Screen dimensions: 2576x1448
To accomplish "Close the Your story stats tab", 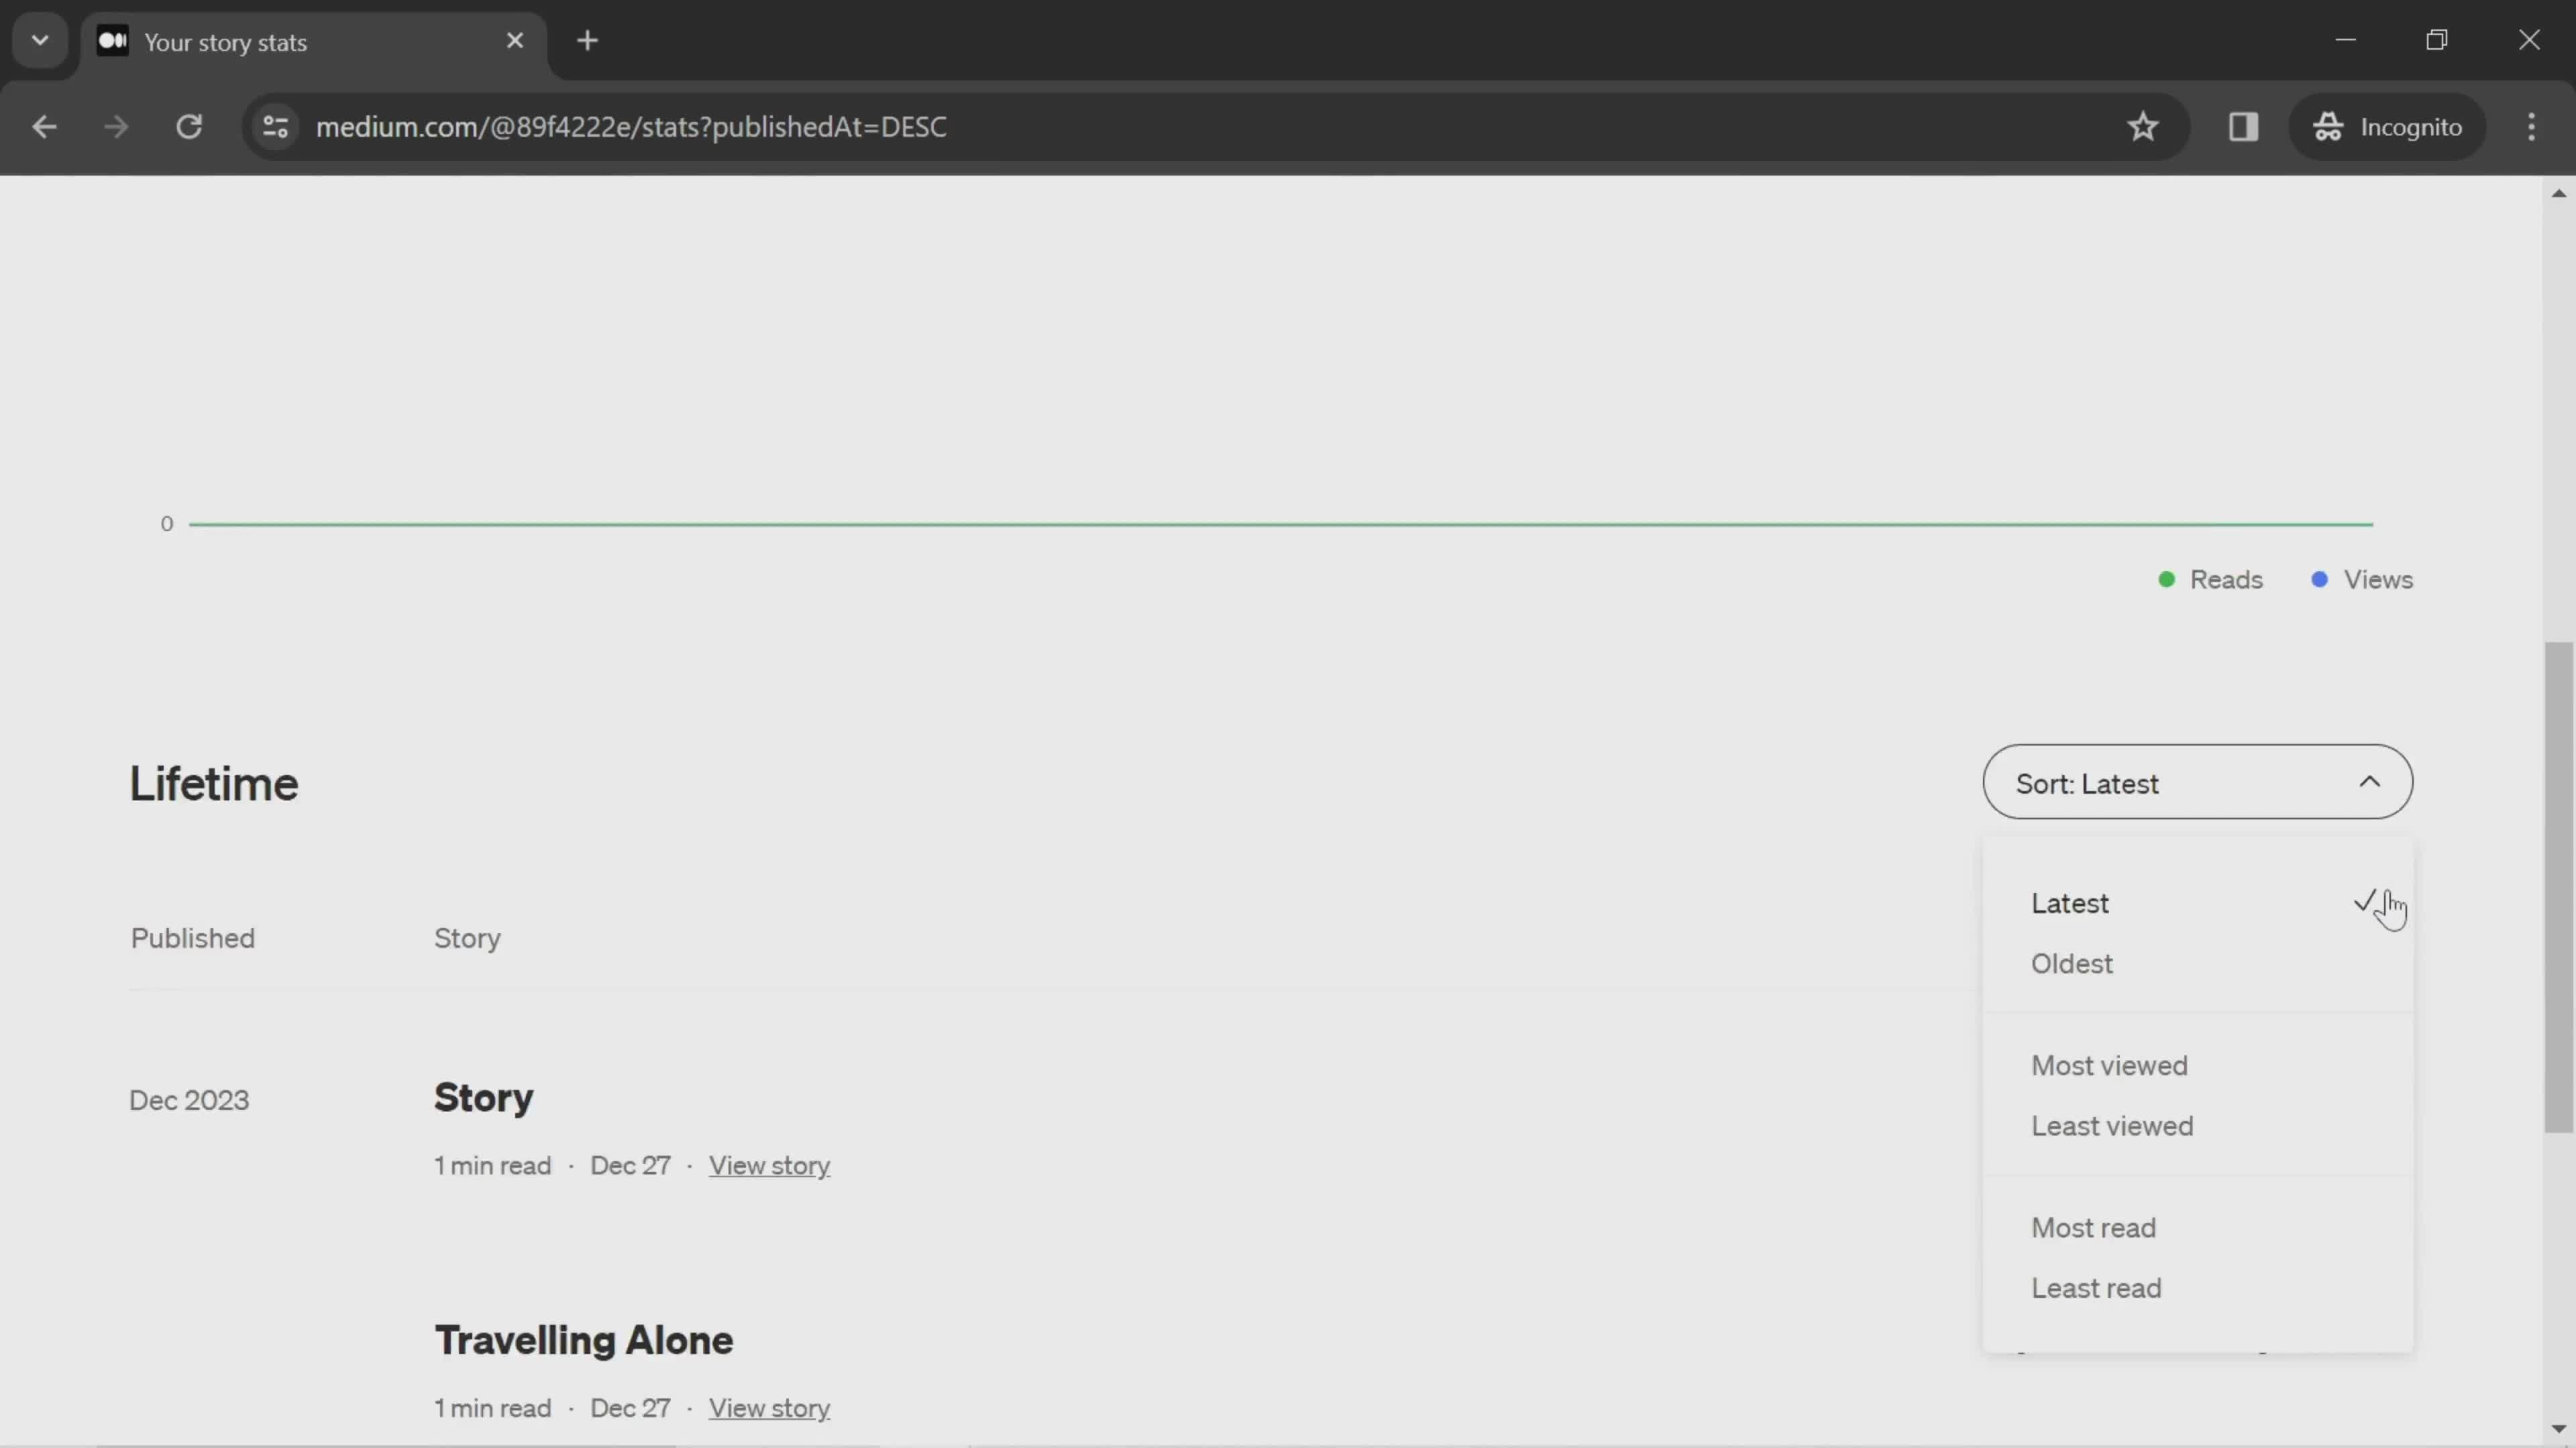I will click(515, 41).
